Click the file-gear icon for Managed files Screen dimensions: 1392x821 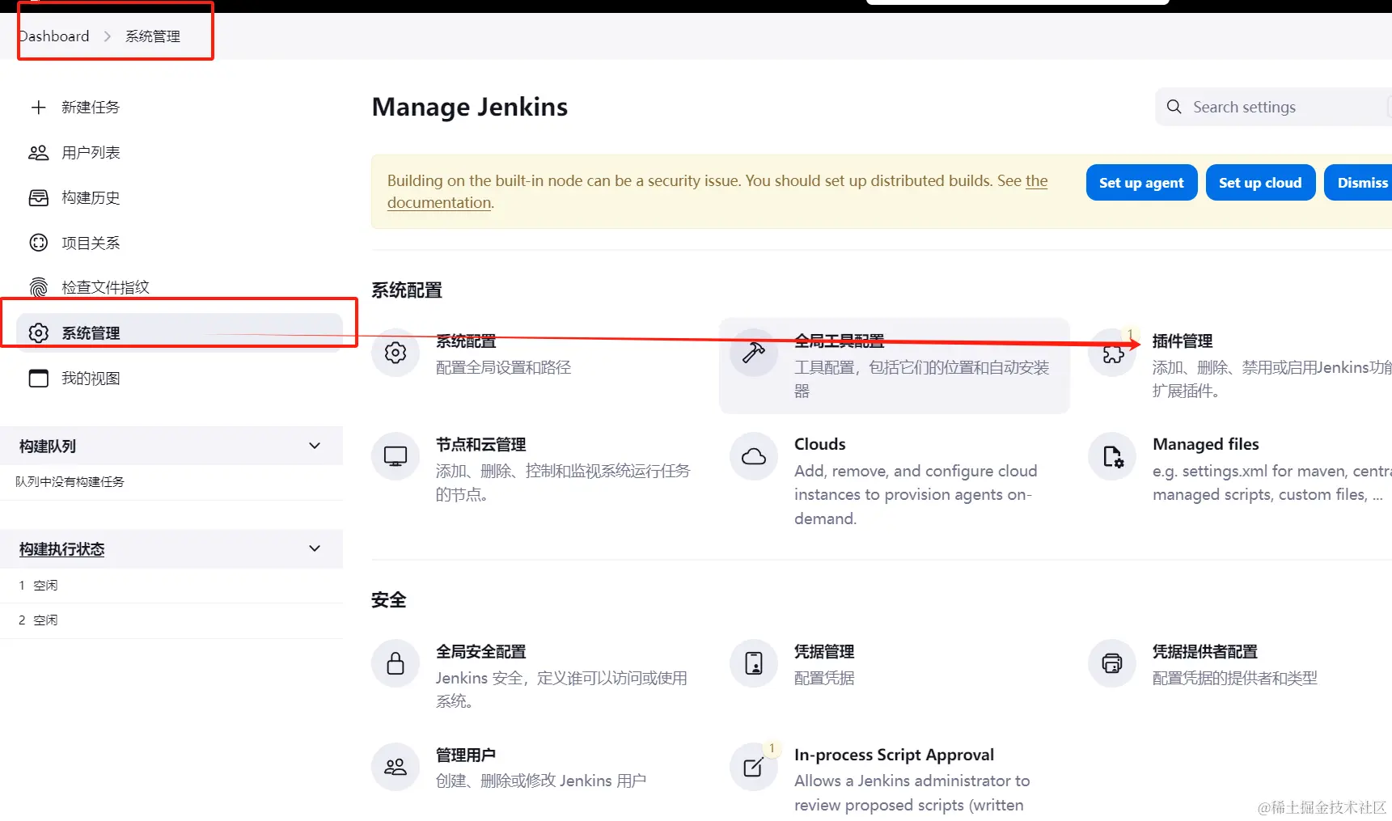pyautogui.click(x=1113, y=456)
